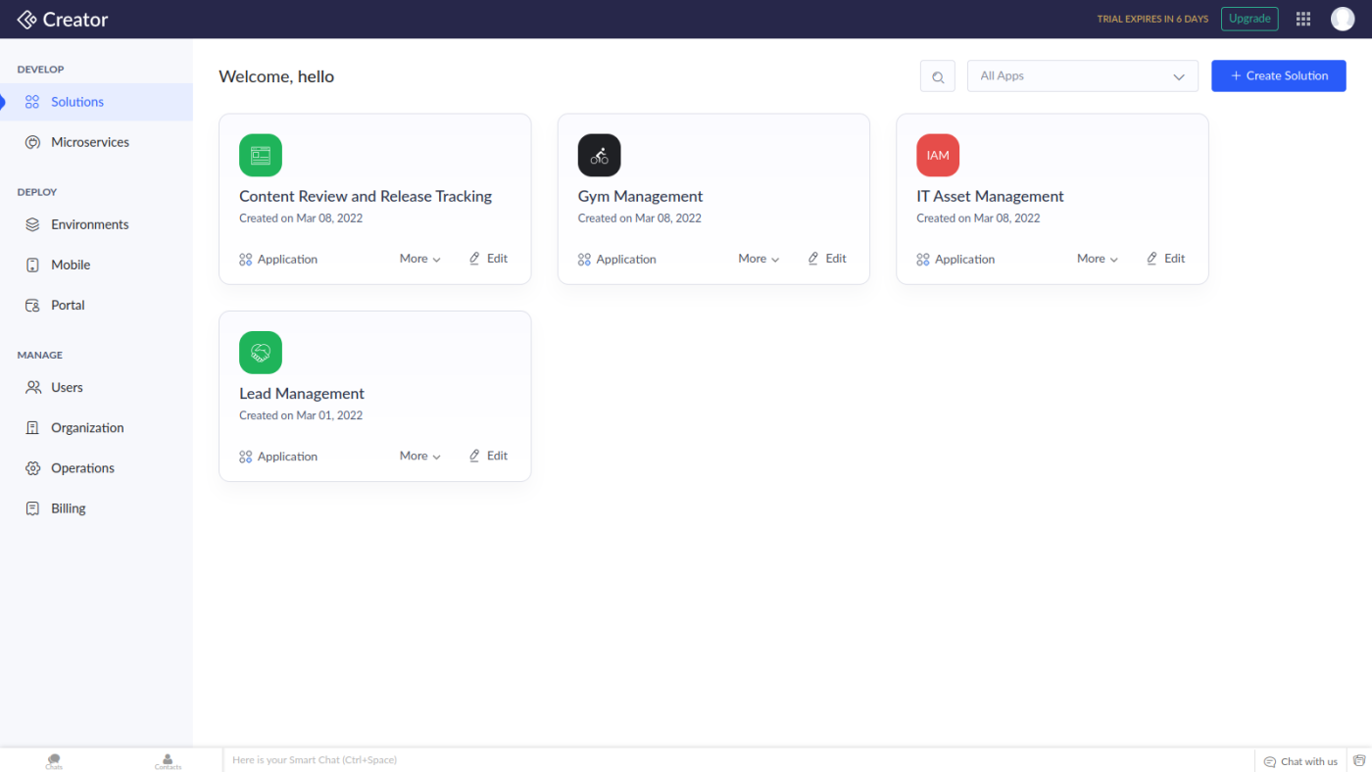This screenshot has width=1372, height=772.
Task: Select Solutions in the sidebar
Action: click(x=96, y=102)
